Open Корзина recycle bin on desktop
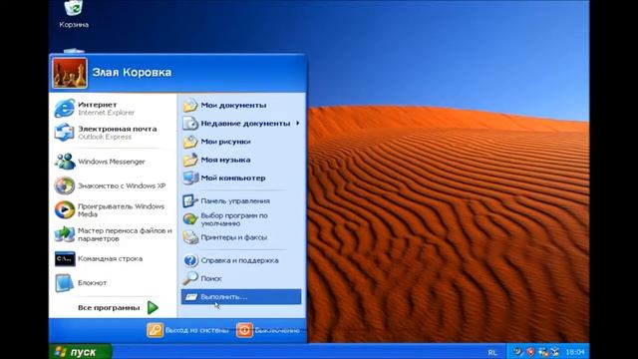The height and width of the screenshot is (359, 638). coord(74,15)
